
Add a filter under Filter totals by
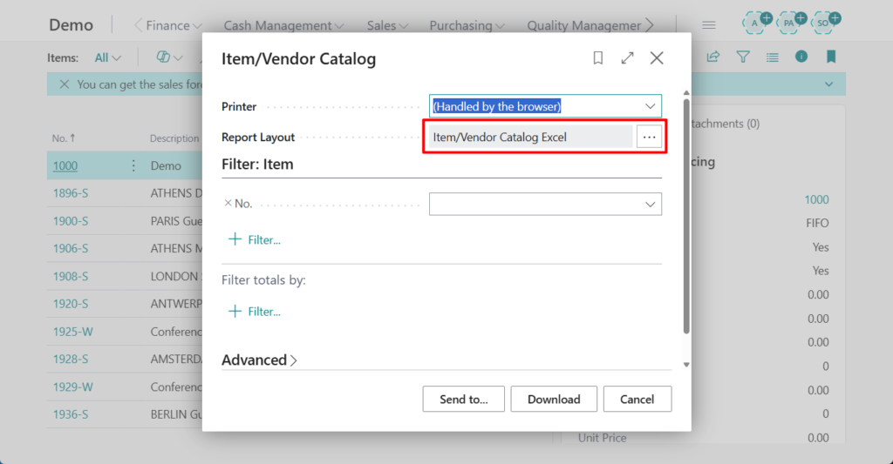coord(255,311)
